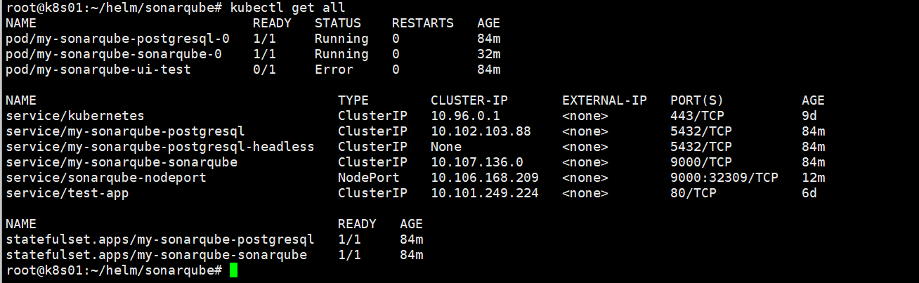Click the last root@k8s01 prompt line

click(x=114, y=270)
